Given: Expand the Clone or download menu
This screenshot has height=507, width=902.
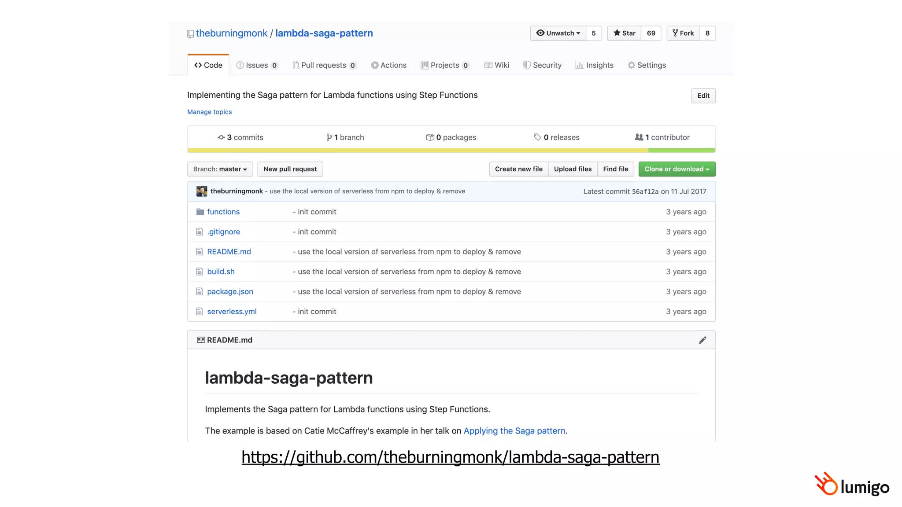Looking at the screenshot, I should point(677,169).
